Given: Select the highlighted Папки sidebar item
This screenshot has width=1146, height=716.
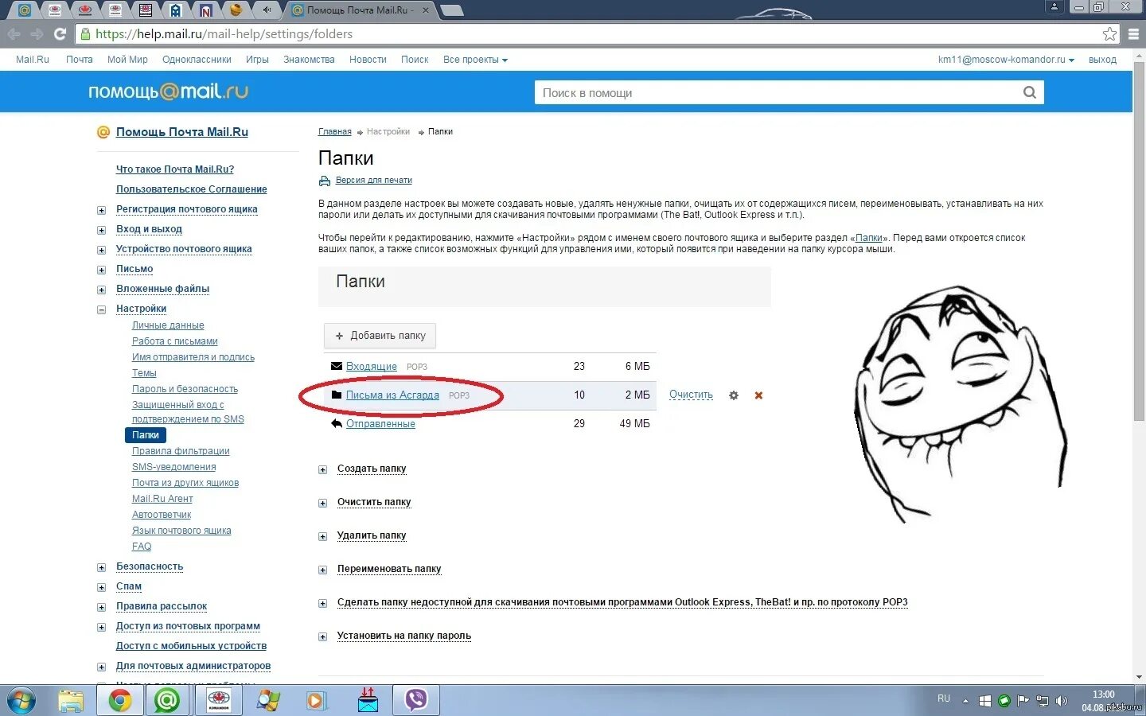Looking at the screenshot, I should point(146,435).
